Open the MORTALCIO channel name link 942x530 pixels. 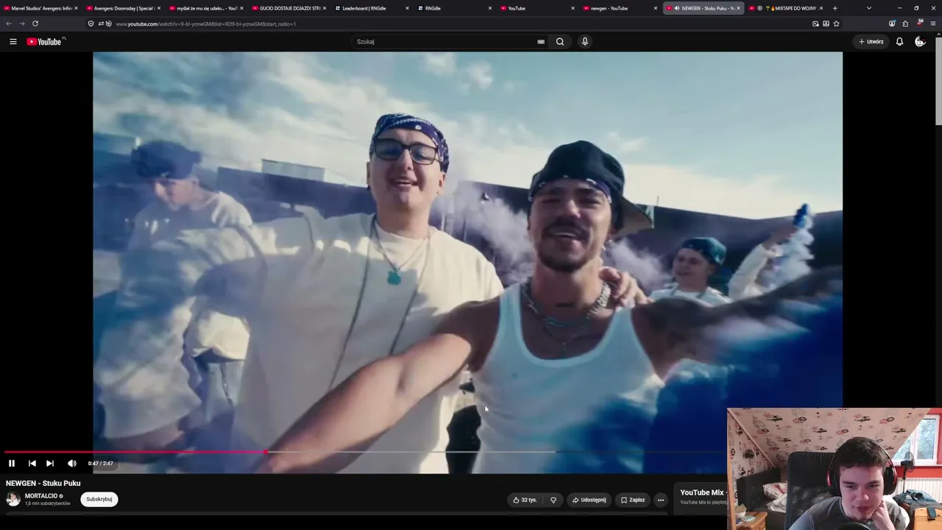coord(41,496)
